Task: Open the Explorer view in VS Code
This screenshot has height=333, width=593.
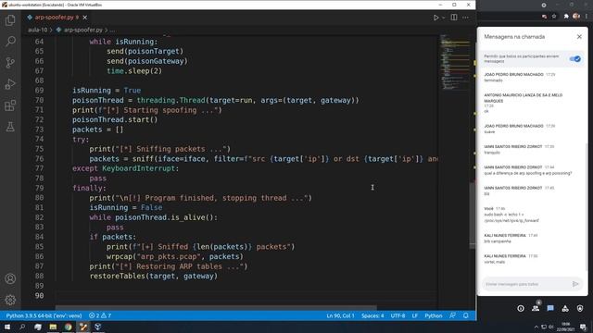Action: tap(10, 20)
